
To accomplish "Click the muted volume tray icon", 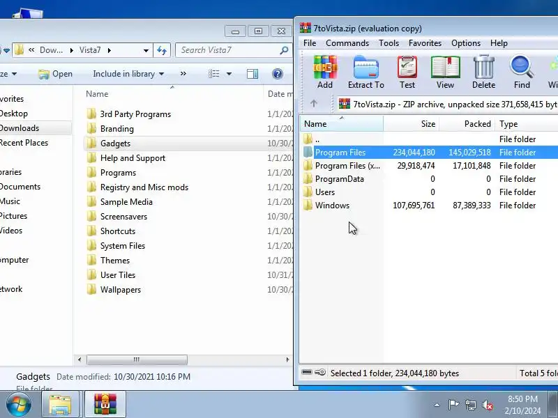I will (x=487, y=405).
